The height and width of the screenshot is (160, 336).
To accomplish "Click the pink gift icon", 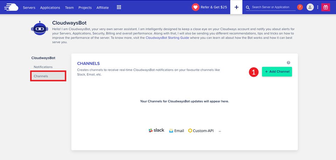I will (x=325, y=7).
